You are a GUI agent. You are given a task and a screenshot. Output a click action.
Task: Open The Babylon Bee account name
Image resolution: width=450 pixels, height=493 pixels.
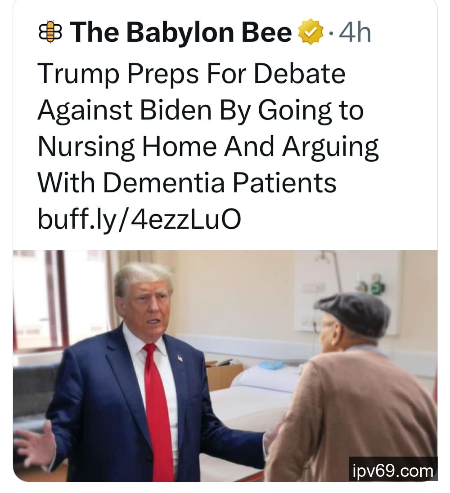pos(181,32)
